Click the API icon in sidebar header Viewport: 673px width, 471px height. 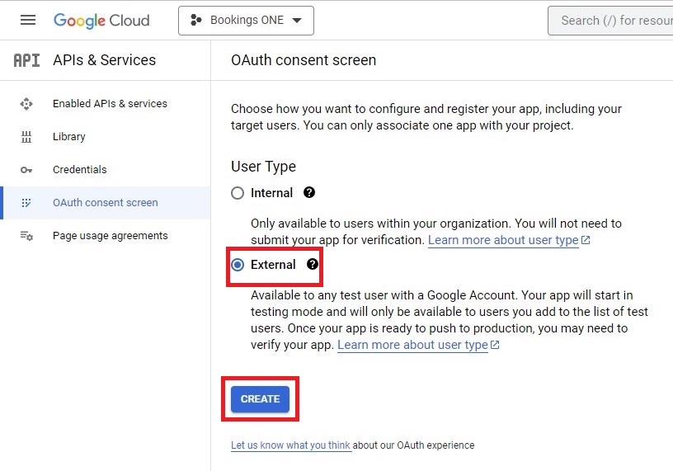26,60
